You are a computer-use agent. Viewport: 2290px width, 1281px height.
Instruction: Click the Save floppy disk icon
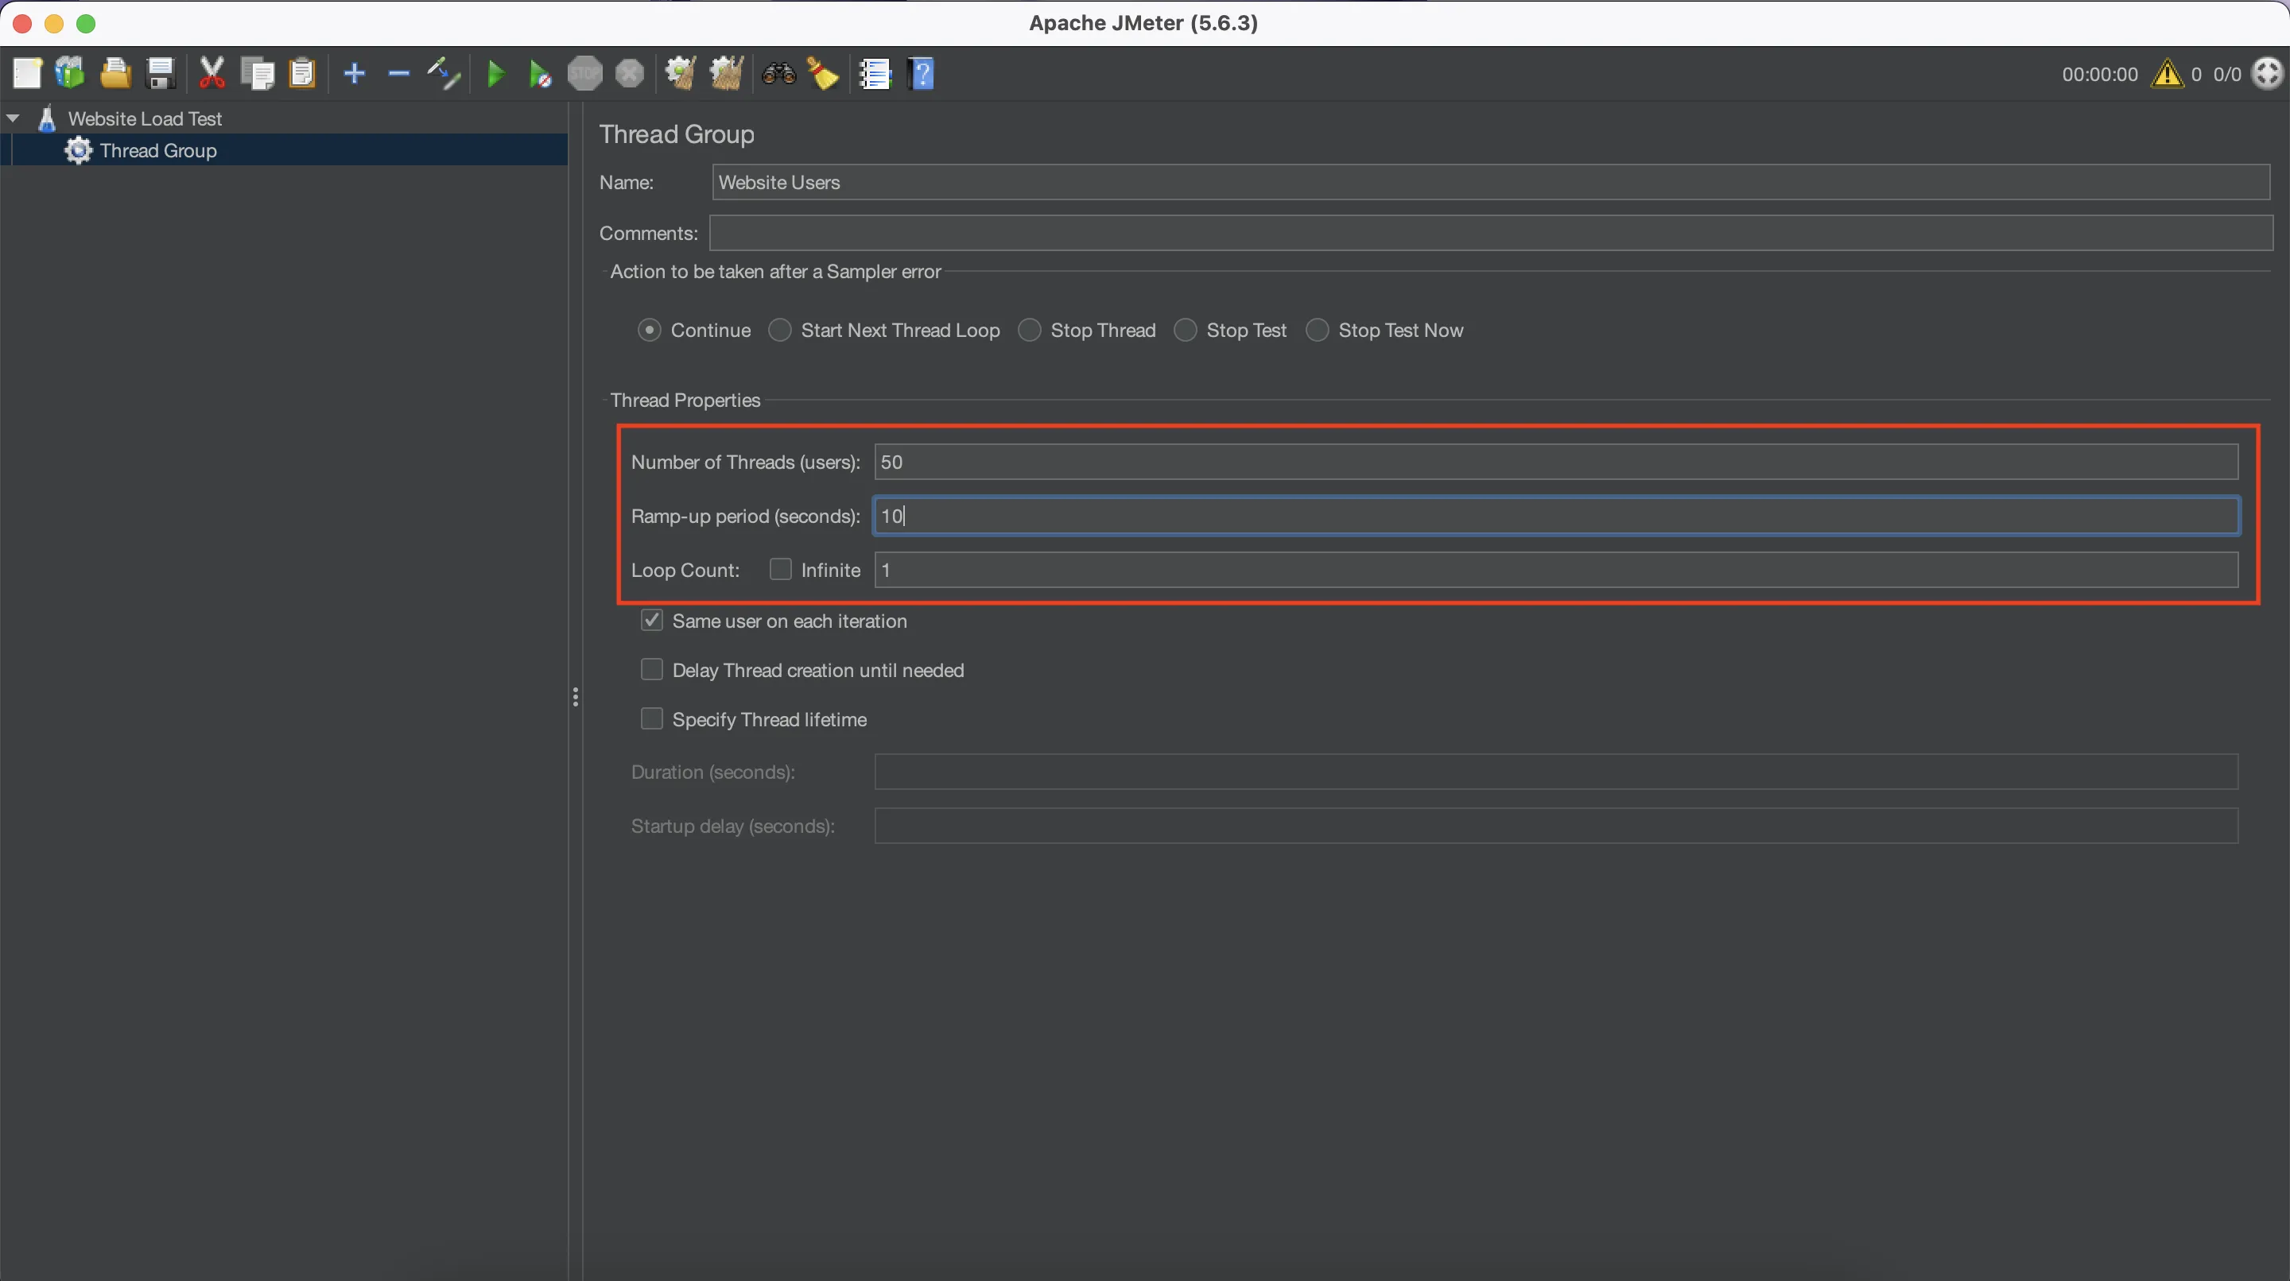coord(161,74)
